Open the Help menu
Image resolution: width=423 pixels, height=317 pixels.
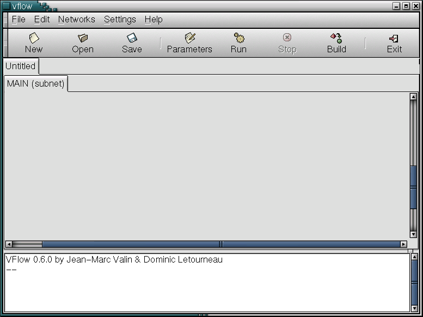coord(154,20)
